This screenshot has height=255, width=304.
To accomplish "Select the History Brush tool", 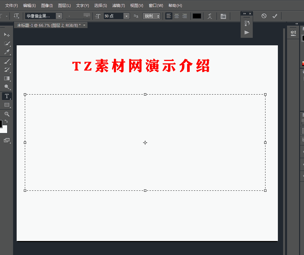I will [7, 70].
